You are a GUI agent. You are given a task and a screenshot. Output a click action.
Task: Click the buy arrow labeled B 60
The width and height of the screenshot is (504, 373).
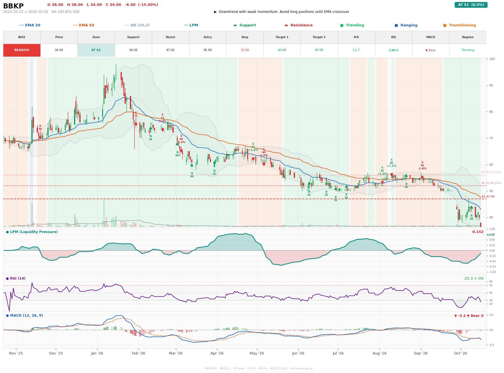[192, 165]
